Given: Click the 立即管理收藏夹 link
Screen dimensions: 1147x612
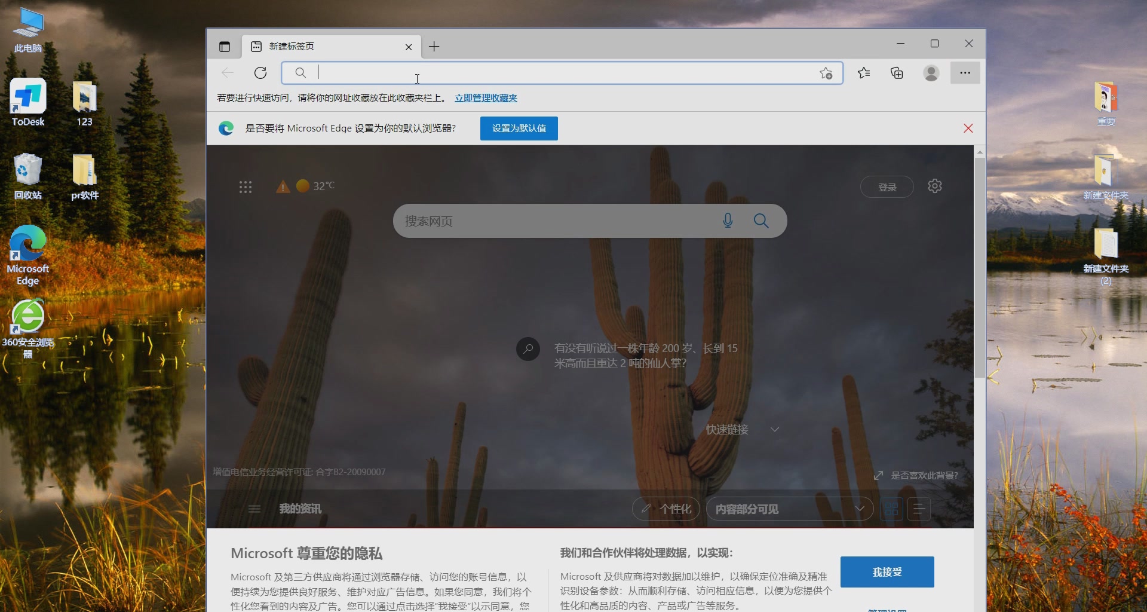Looking at the screenshot, I should [486, 98].
